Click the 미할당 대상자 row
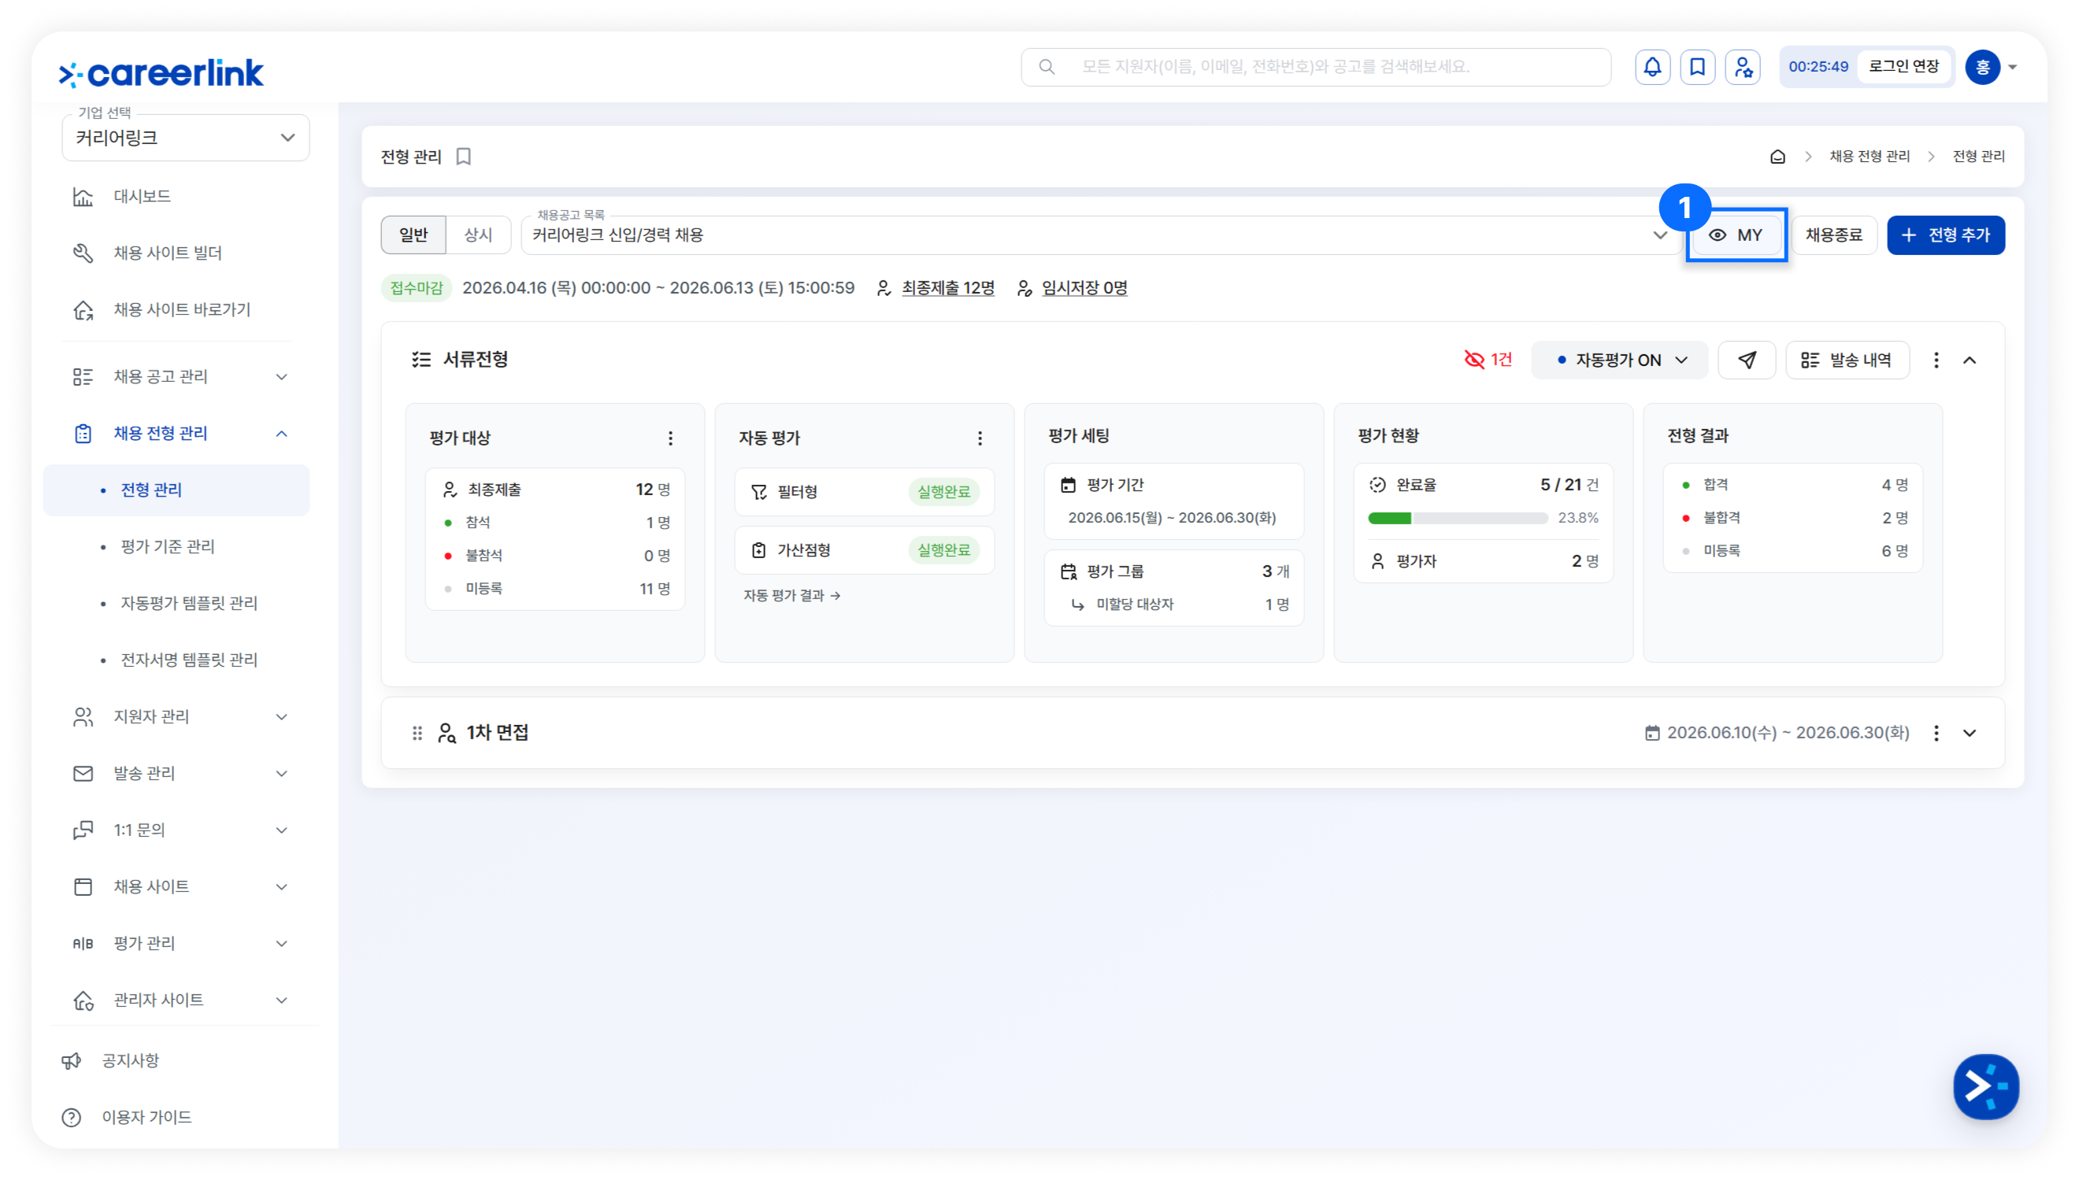Viewport: 2079px width, 1180px height. coord(1180,605)
